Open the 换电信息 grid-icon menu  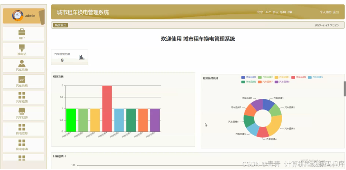(24, 129)
